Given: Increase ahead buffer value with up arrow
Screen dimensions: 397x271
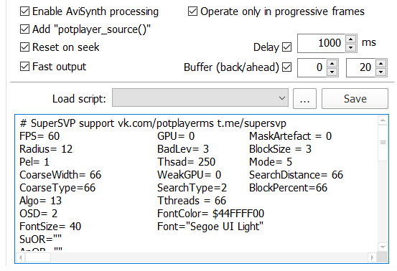Looking at the screenshot, I should click(380, 63).
